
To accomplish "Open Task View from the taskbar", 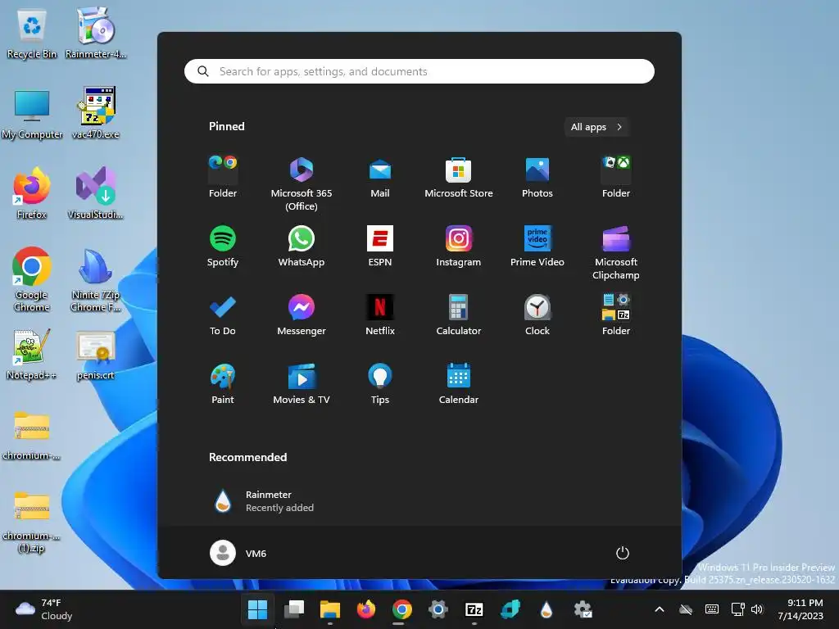I will pos(294,609).
